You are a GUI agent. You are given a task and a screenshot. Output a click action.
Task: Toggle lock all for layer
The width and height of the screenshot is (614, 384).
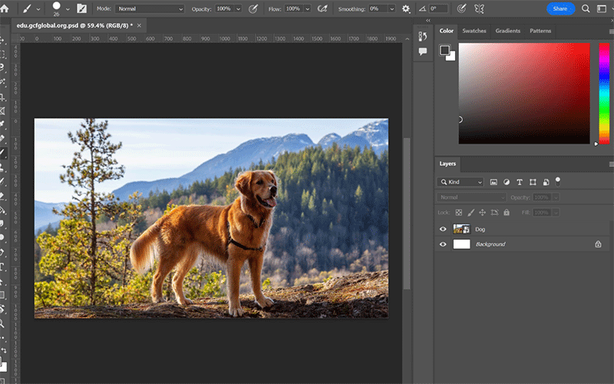(x=507, y=213)
